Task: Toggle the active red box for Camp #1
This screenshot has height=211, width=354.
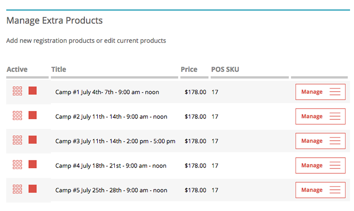Action: tap(33, 91)
